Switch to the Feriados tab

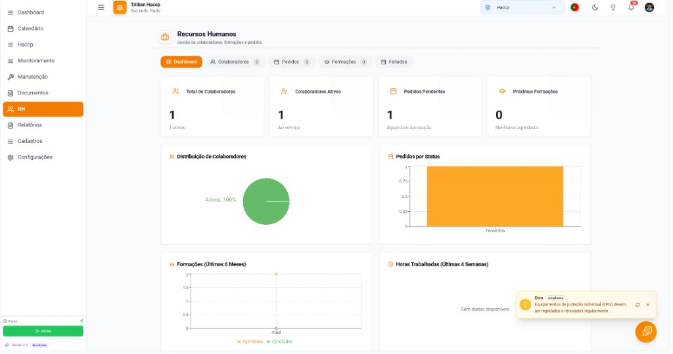click(x=394, y=62)
